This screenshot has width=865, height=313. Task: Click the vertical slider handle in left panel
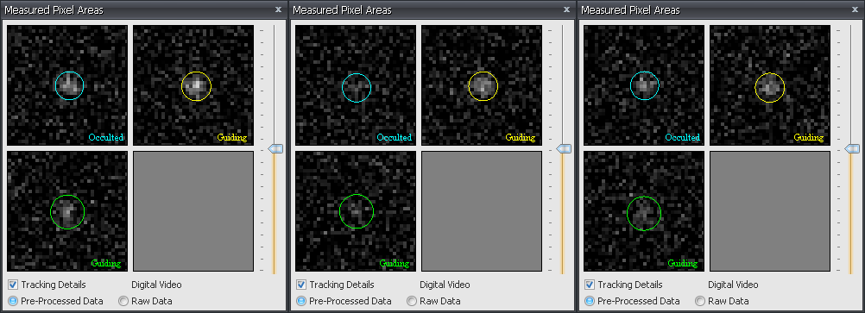275,149
